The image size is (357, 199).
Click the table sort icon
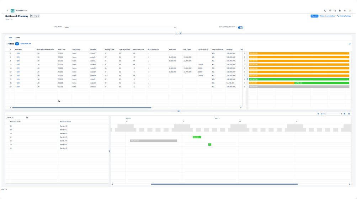(x=349, y=44)
